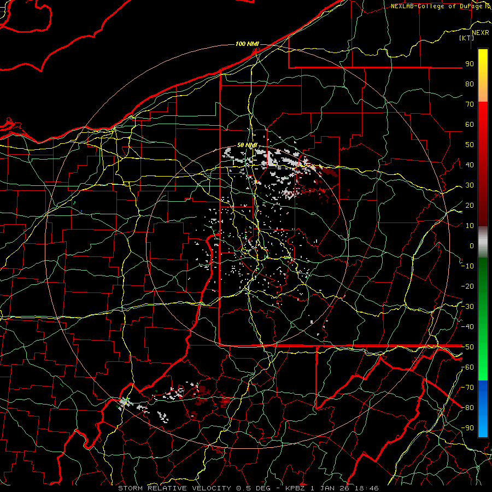Click the 0 value on the velocity scale
The height and width of the screenshot is (492, 492).
[472, 245]
